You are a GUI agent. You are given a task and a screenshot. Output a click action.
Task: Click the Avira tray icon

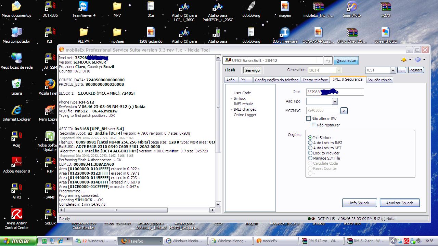[x=407, y=241]
